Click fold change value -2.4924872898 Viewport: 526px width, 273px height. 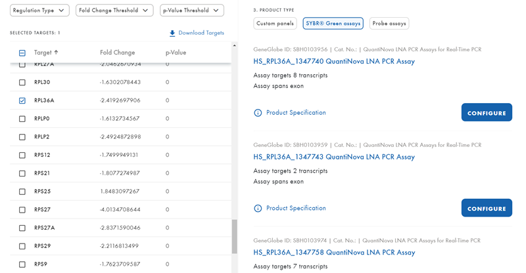pyautogui.click(x=120, y=136)
